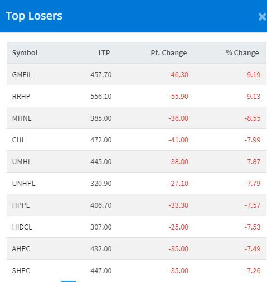
Task: Sort by the LTP column header
Action: 104,53
